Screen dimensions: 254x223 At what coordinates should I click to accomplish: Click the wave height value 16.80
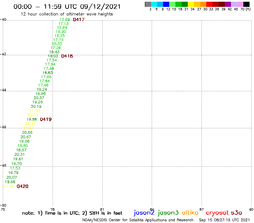point(23,146)
